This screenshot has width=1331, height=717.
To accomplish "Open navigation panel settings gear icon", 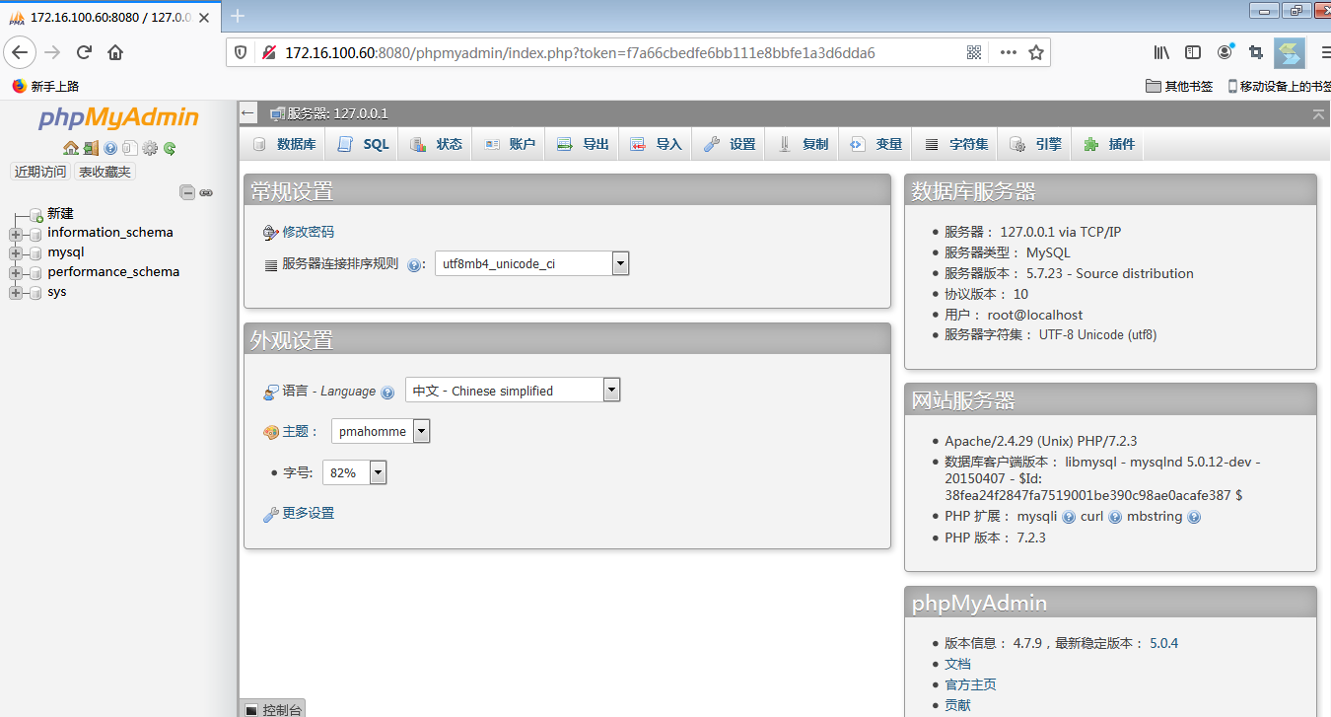I will click(150, 148).
